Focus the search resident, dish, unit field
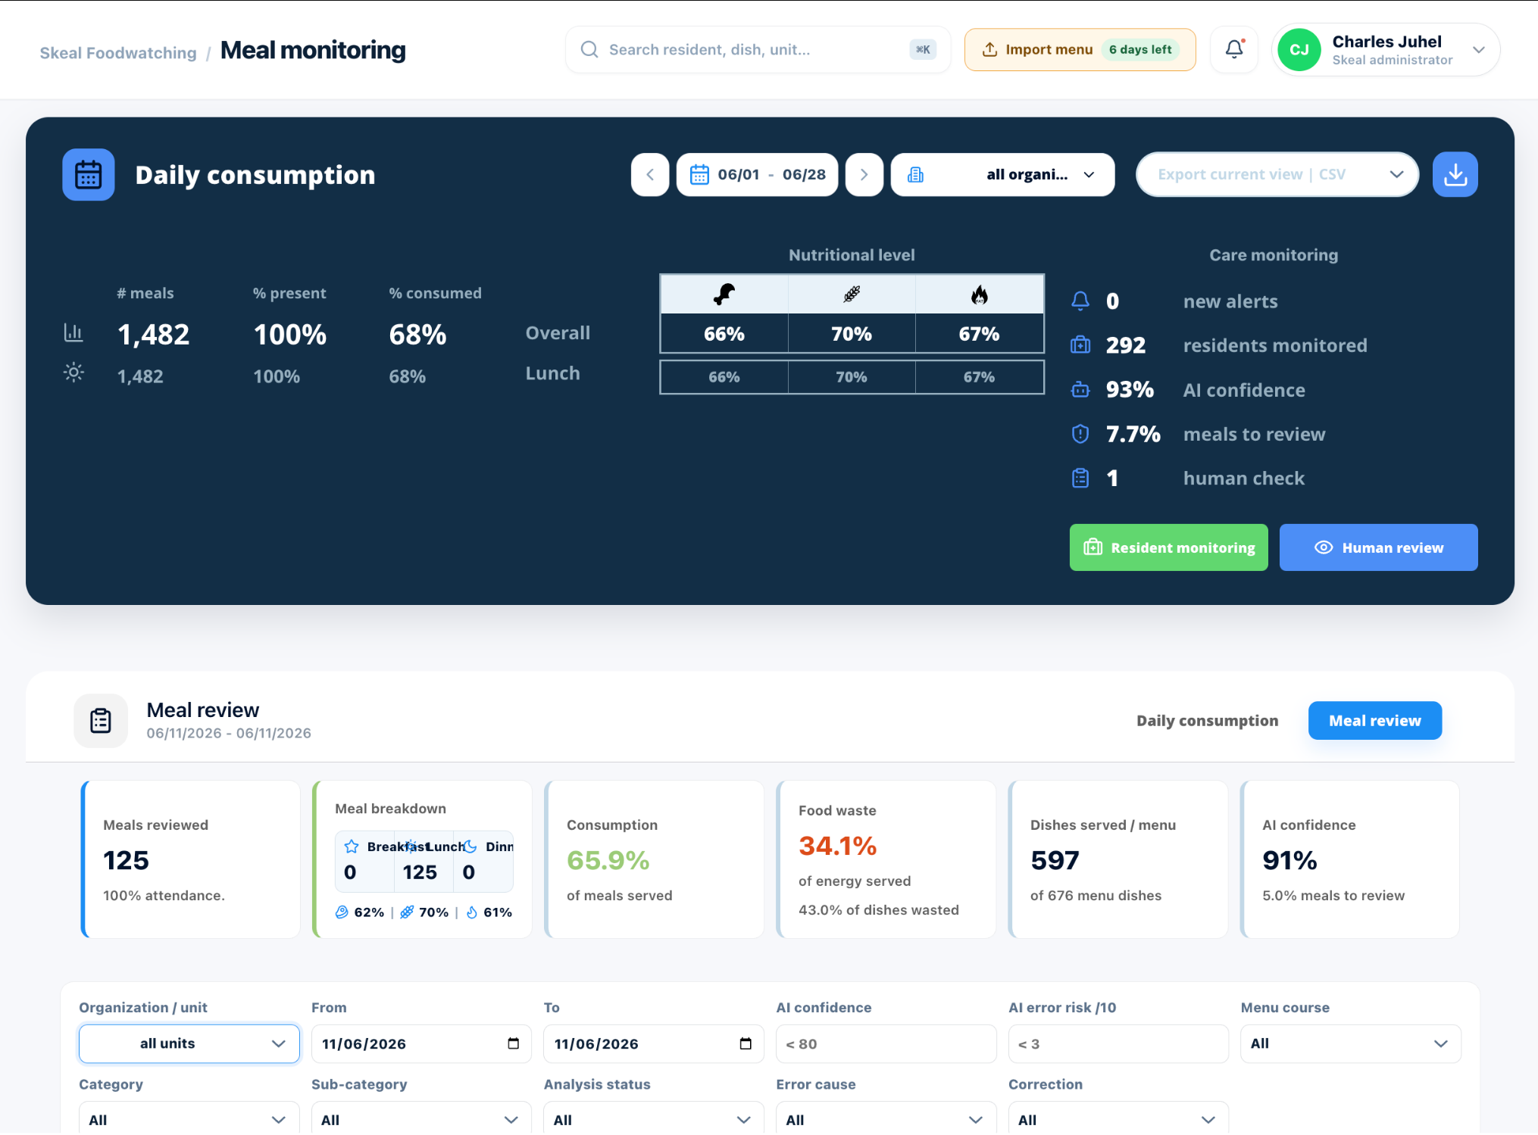The image size is (1538, 1135). click(758, 50)
